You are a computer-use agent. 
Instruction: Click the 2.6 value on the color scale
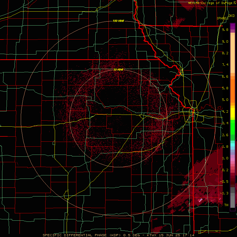click(225, 135)
